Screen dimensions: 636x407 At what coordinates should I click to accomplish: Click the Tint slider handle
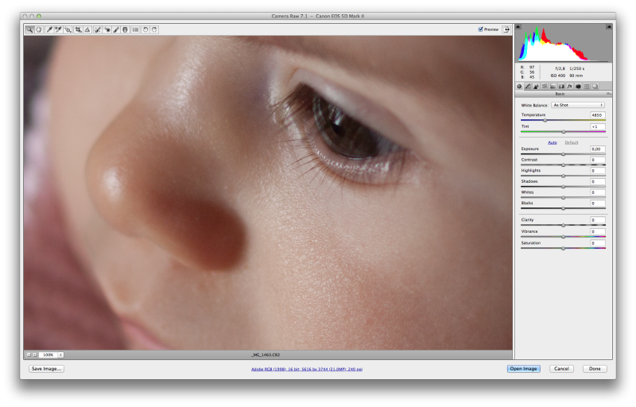pyautogui.click(x=564, y=132)
